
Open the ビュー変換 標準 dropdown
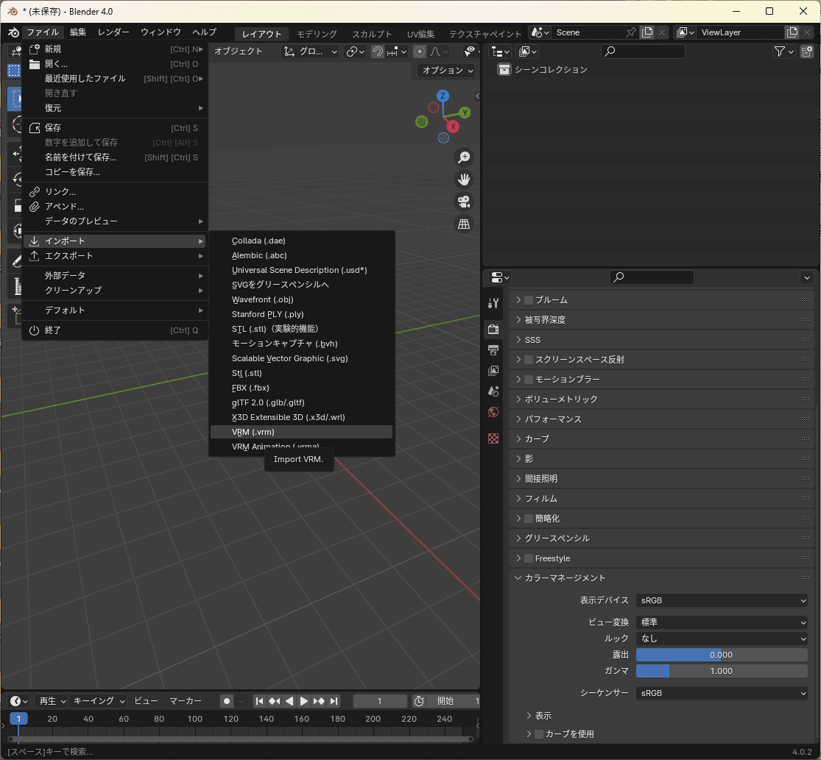tap(722, 622)
